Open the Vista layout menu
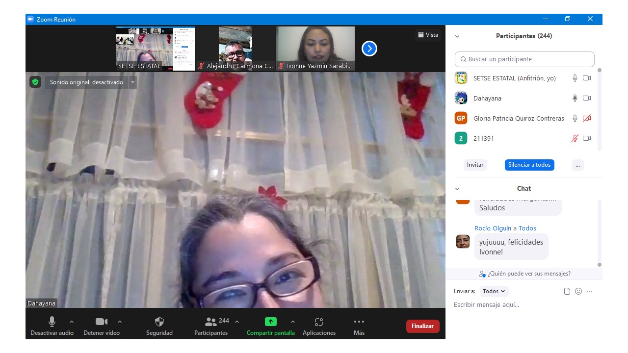The image size is (628, 353). click(x=428, y=35)
